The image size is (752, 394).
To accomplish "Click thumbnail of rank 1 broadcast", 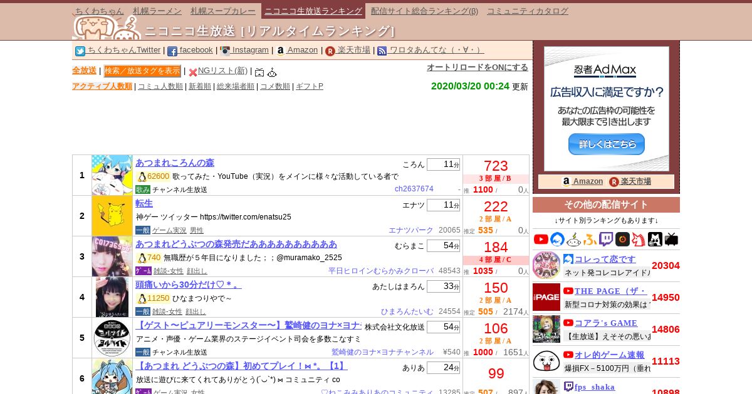I will click(x=112, y=175).
